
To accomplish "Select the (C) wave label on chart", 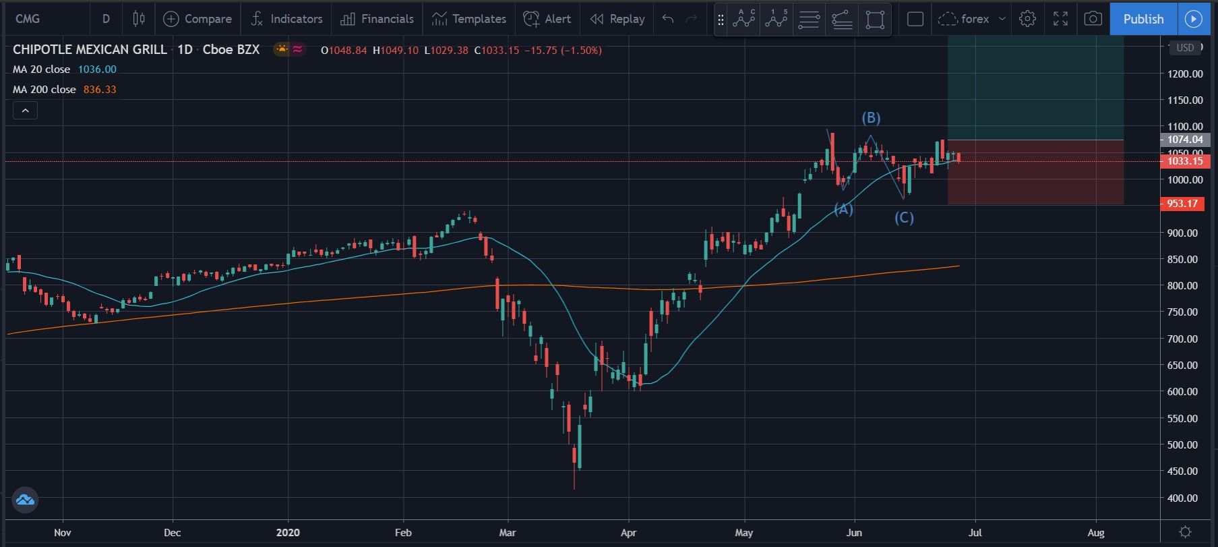I will coord(904,218).
